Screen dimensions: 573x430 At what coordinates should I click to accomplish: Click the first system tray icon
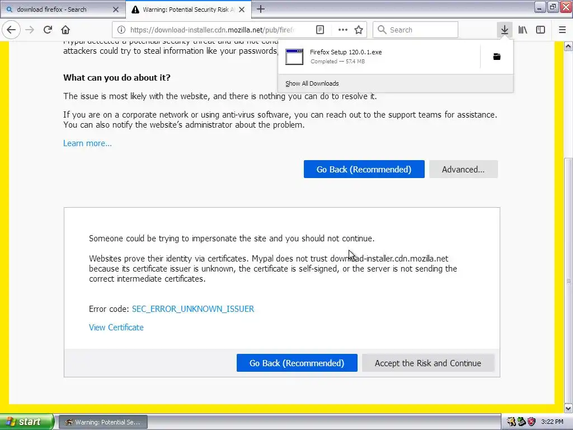511,422
